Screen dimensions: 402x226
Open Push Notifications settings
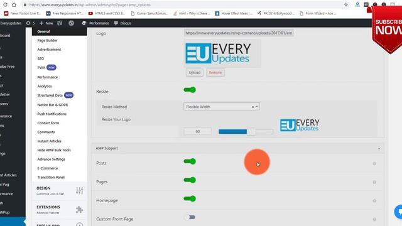(52, 114)
